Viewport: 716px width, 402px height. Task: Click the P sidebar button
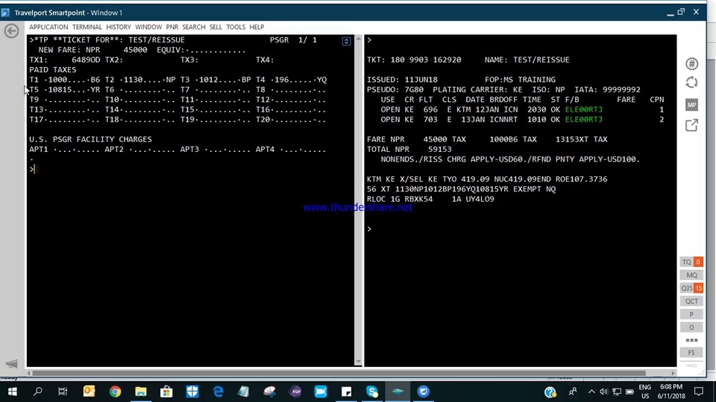(x=691, y=314)
